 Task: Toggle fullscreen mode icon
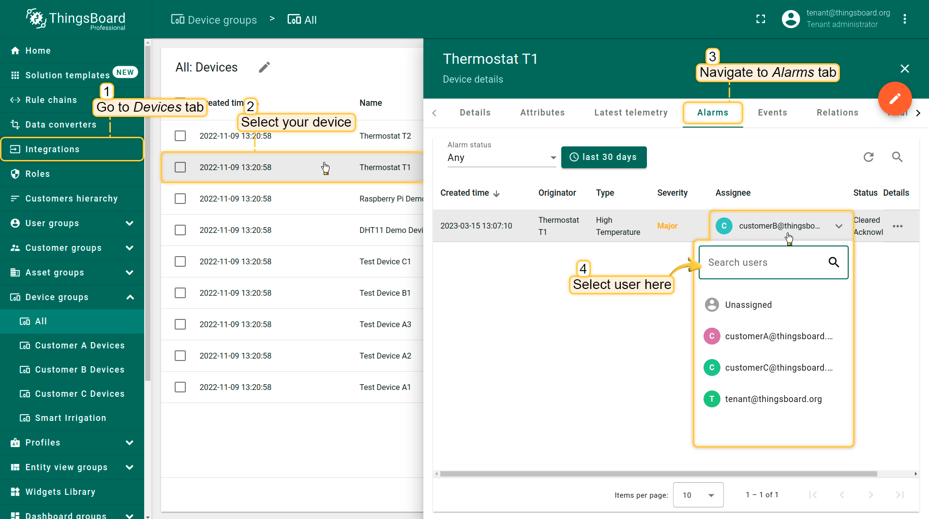761,19
